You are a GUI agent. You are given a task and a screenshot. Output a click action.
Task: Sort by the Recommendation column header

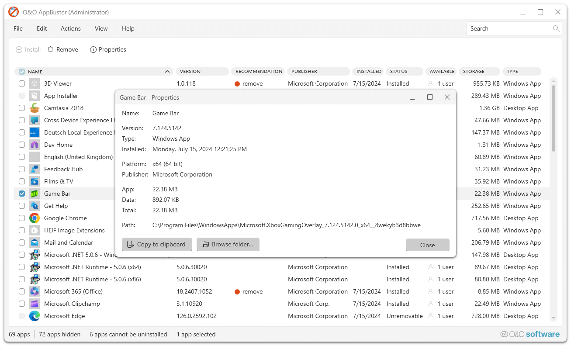[x=258, y=71]
